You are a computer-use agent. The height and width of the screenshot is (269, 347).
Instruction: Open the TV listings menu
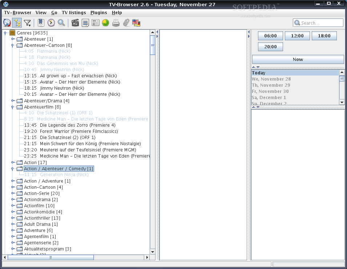74,13
